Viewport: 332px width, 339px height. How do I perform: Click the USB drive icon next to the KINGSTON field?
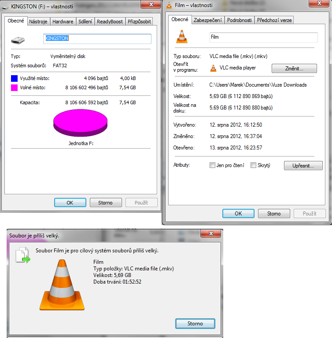point(18,40)
